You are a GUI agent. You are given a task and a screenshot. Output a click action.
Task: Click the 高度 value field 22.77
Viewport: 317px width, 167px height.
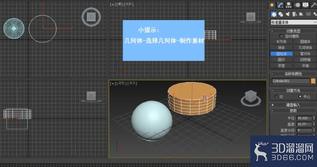305,124
